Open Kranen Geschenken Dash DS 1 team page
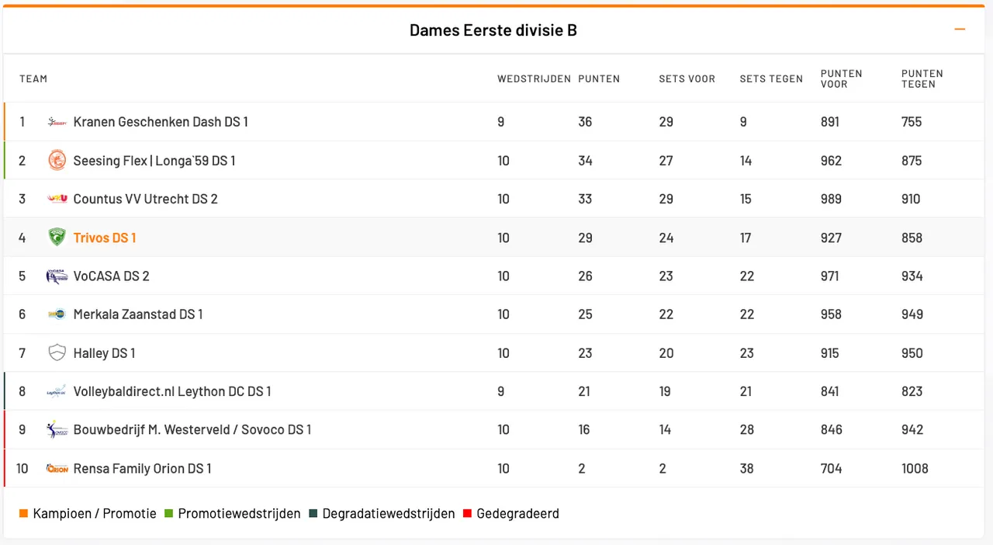The height and width of the screenshot is (545, 993). click(161, 122)
